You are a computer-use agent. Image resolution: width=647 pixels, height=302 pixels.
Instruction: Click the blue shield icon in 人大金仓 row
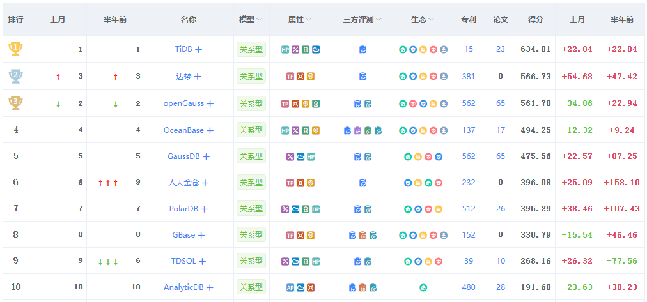pos(408,183)
